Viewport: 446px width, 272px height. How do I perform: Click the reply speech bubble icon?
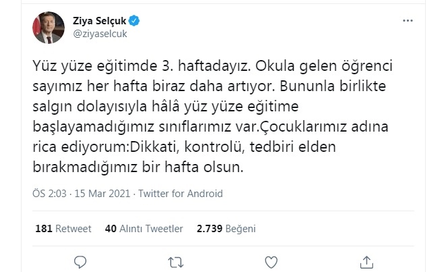[80, 261]
